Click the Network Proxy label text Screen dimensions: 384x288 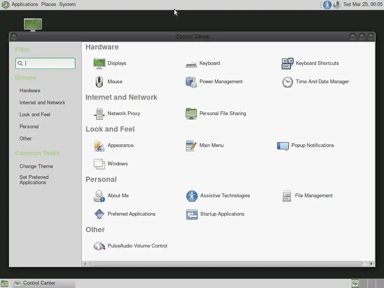tap(124, 113)
